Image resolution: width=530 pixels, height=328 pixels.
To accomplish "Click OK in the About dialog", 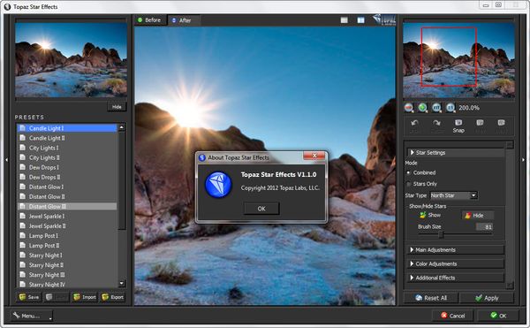I will pos(261,209).
